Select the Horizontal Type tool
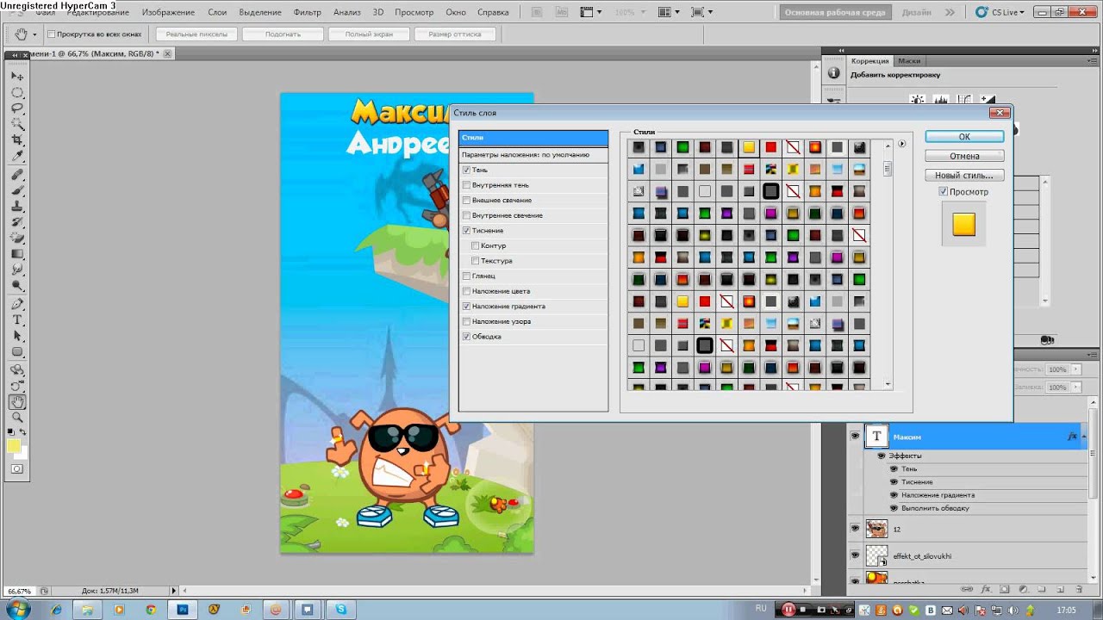Screen dimensions: 1103x620 click(17, 319)
